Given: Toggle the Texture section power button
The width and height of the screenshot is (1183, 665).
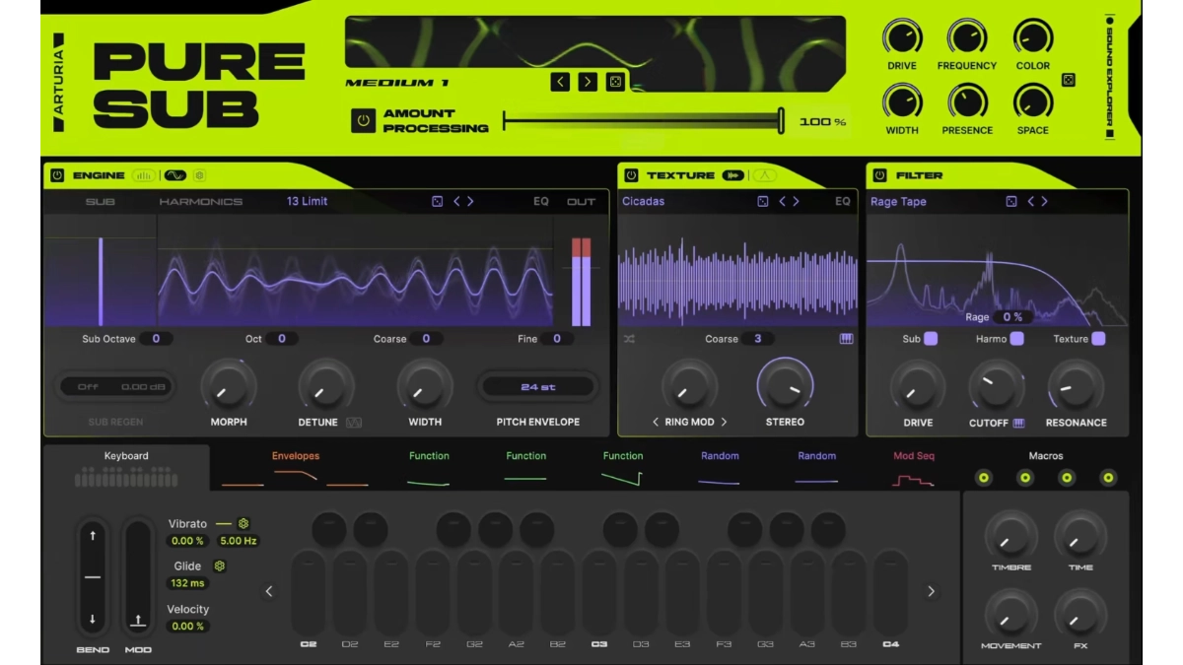Looking at the screenshot, I should (631, 175).
